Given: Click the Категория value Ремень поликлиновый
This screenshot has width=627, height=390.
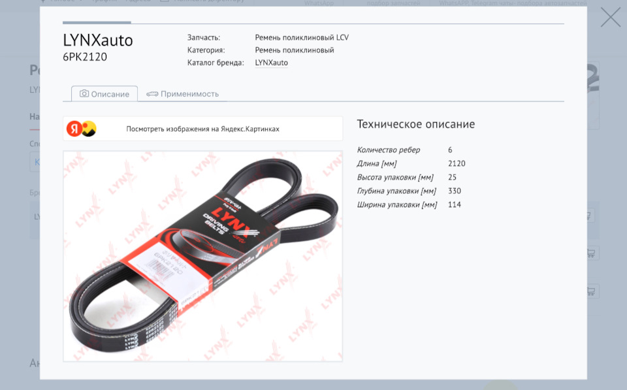Looking at the screenshot, I should [295, 50].
